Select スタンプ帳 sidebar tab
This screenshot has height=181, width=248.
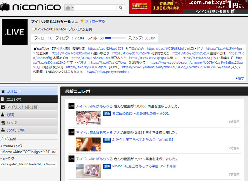[29, 130]
